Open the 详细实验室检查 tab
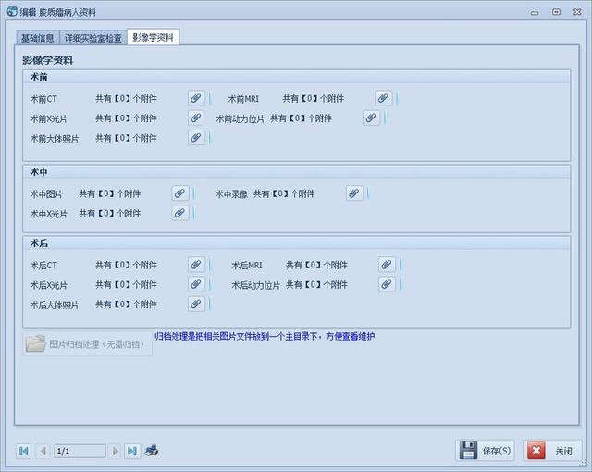592x472 pixels. 93,38
